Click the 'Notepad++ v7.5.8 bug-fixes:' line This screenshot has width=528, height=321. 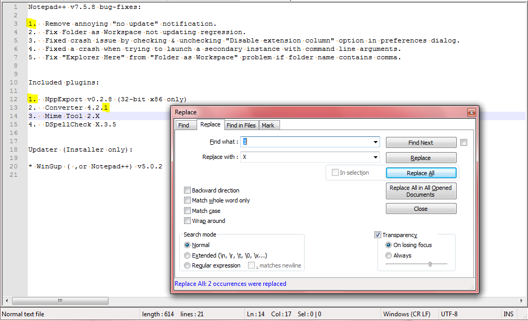point(84,7)
